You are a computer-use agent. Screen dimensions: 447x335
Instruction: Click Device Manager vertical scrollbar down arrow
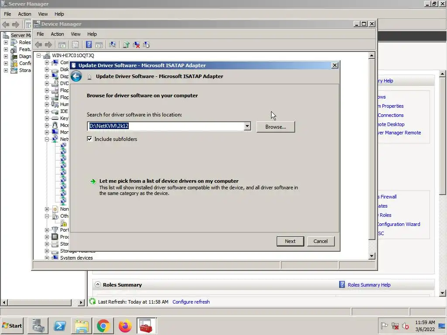371,256
